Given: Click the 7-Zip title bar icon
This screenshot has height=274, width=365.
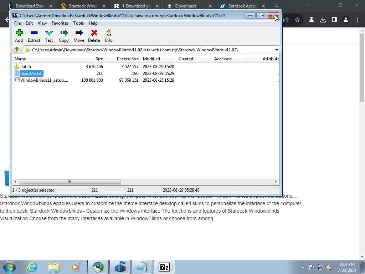Looking at the screenshot, I should pyautogui.click(x=15, y=16).
